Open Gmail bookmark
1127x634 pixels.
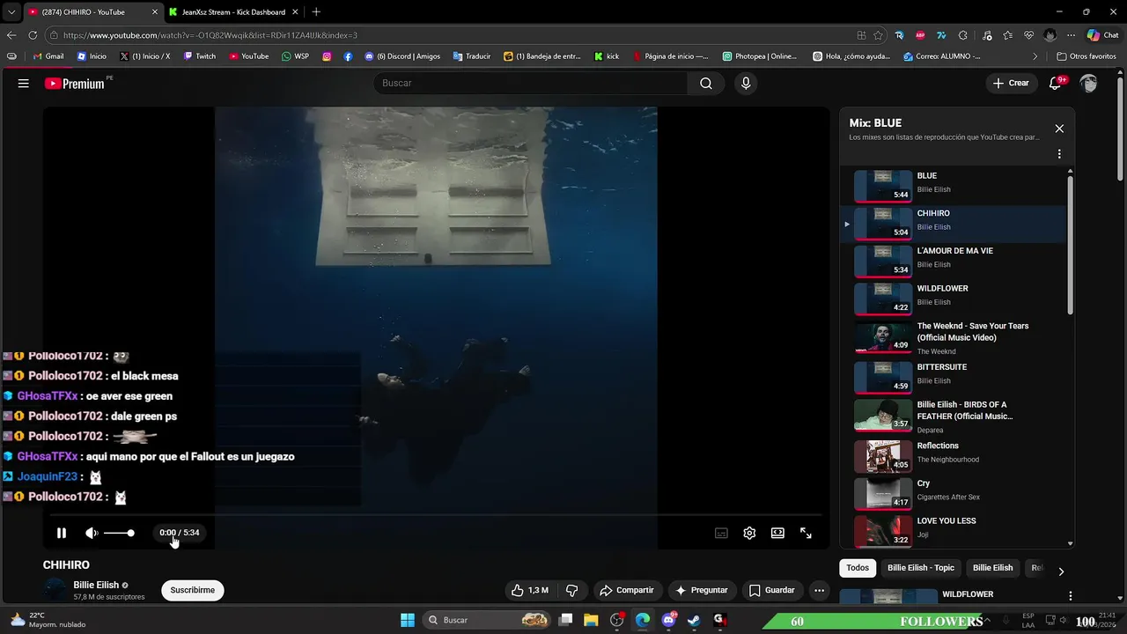point(48,56)
